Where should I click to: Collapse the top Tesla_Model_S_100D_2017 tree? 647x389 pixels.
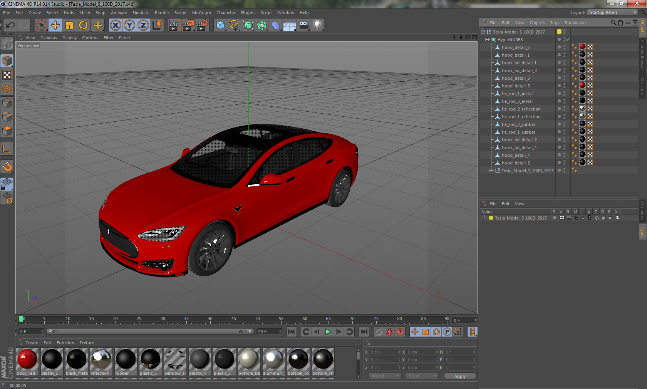483,32
